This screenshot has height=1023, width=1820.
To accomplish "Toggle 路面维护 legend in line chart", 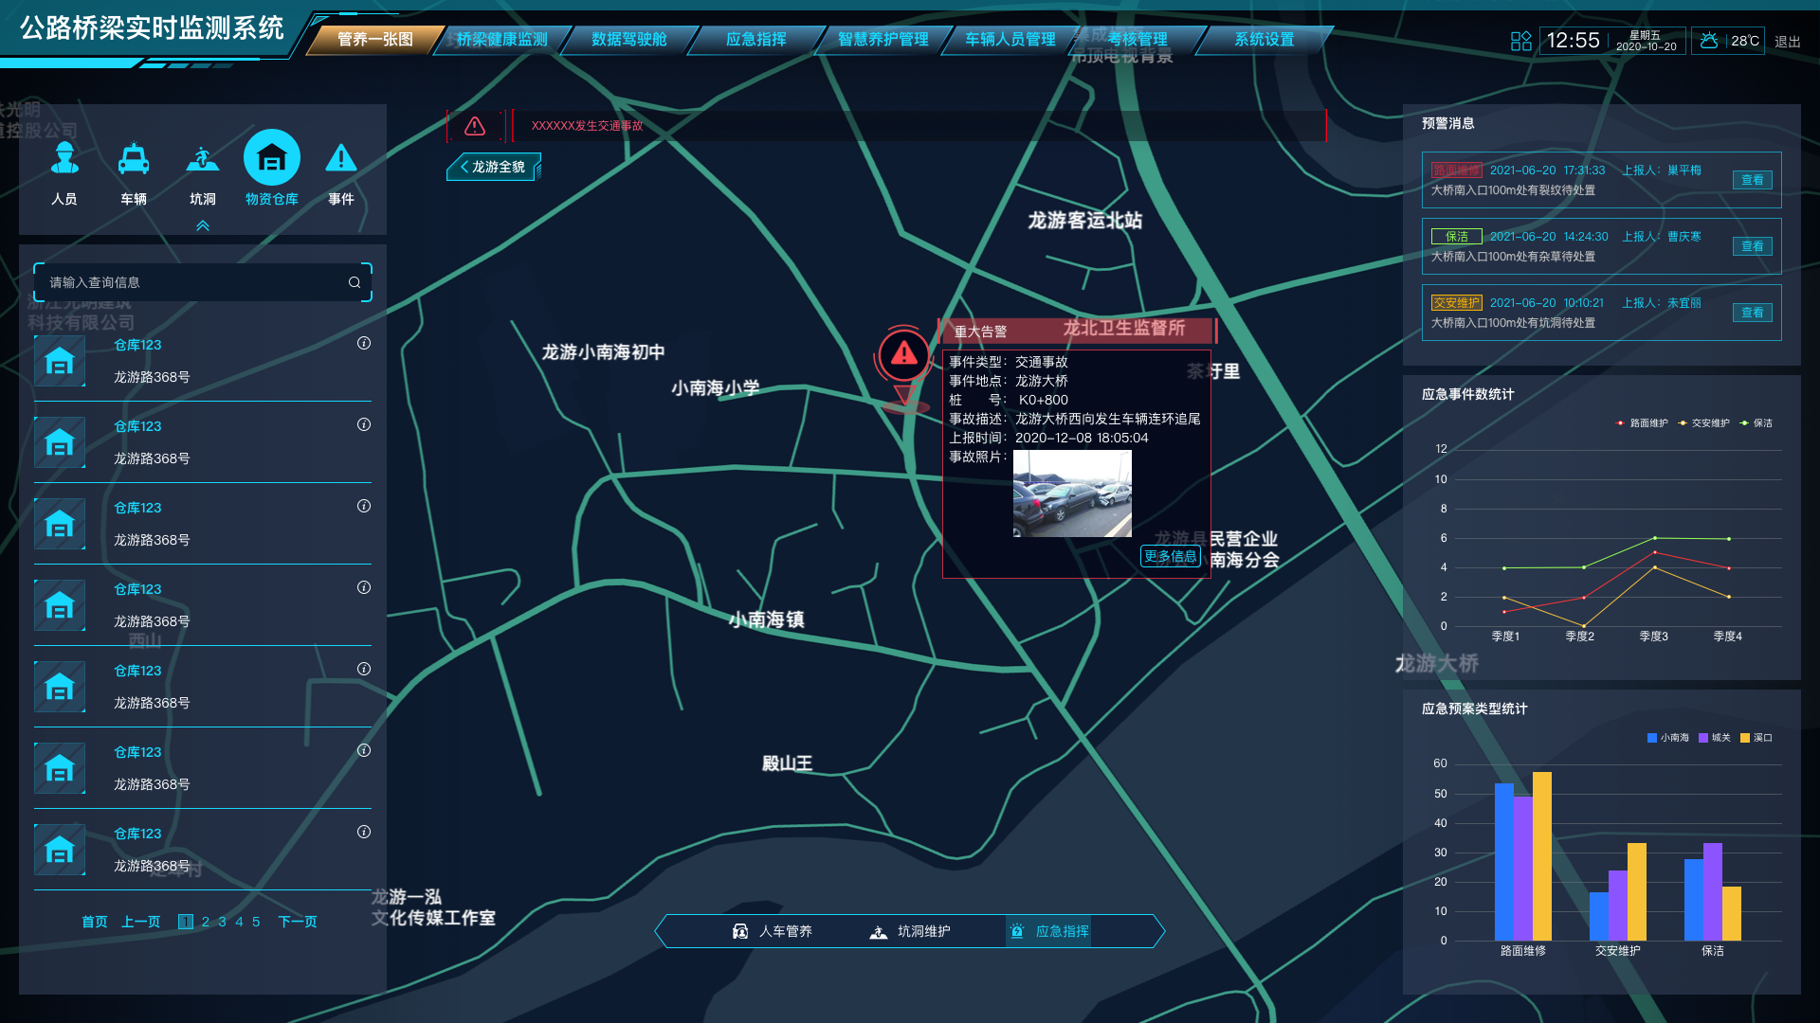I will click(x=1642, y=423).
